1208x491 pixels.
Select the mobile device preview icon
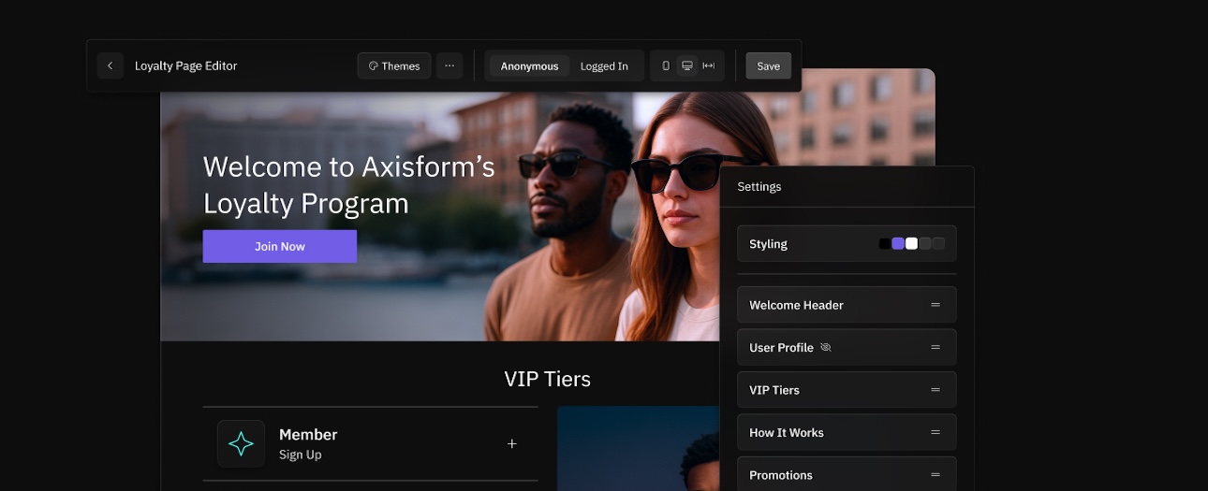coord(666,65)
